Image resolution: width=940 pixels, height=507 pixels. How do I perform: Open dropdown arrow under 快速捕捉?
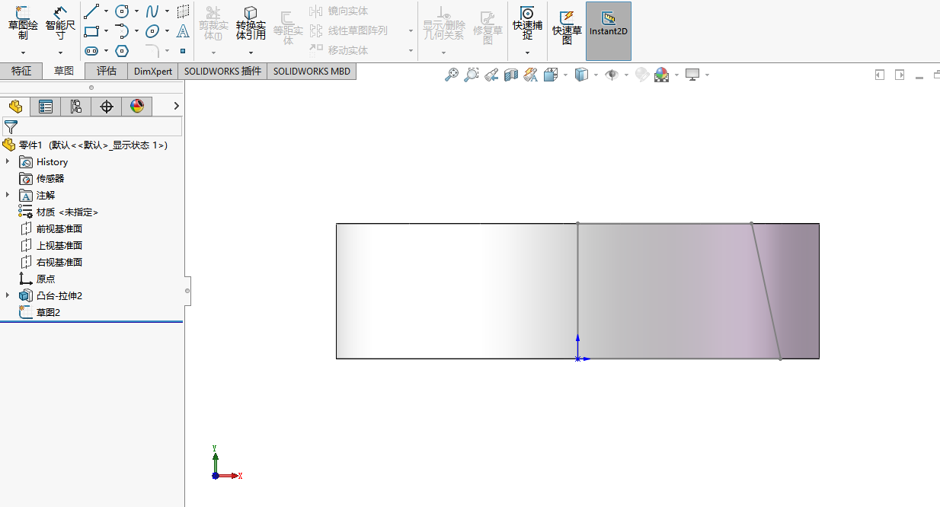pos(527,53)
